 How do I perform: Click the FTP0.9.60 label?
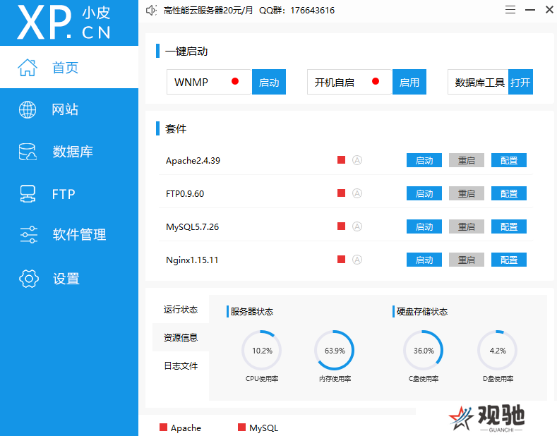tap(185, 194)
